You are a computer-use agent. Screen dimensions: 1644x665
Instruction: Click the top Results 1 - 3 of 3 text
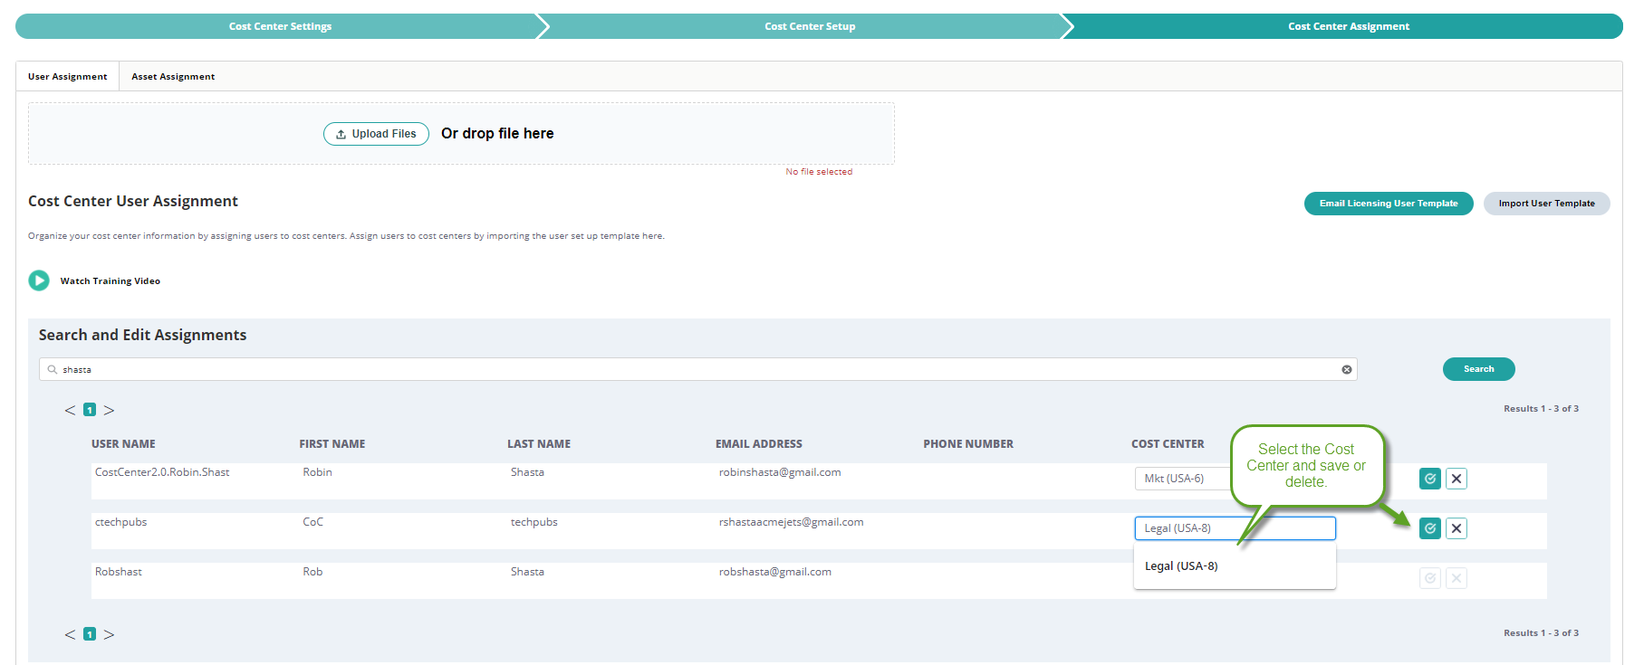point(1541,409)
